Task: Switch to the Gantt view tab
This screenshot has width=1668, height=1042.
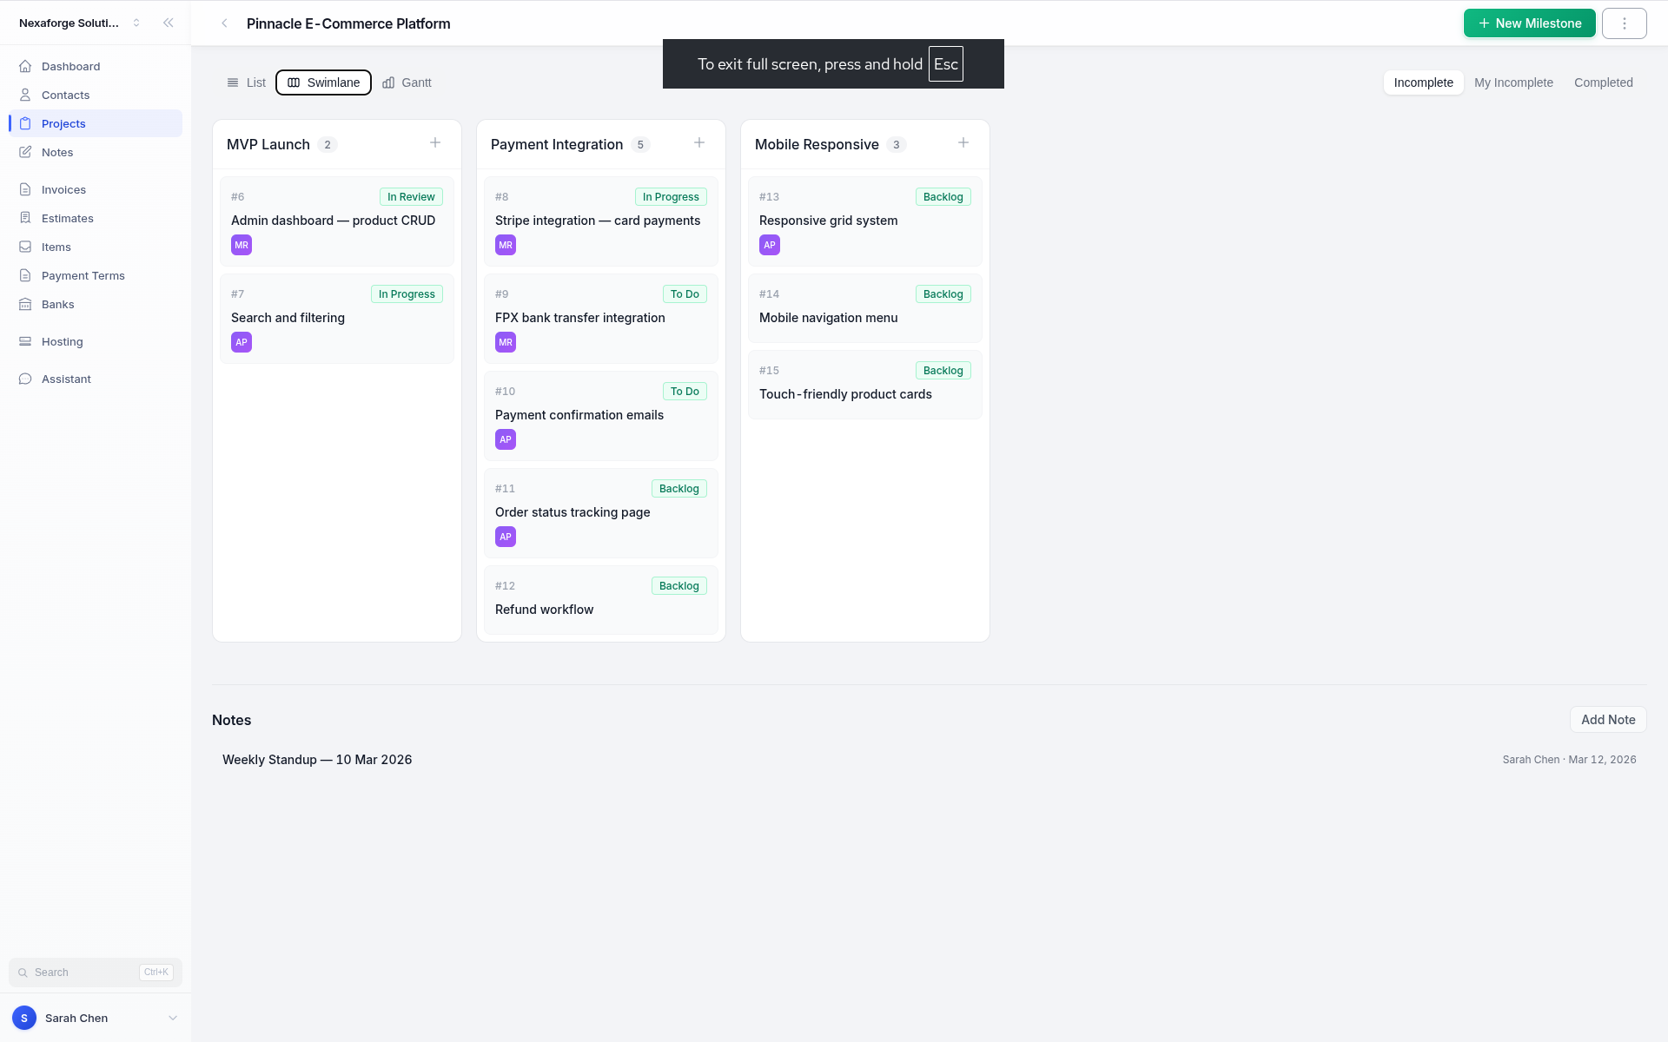Action: tap(407, 82)
